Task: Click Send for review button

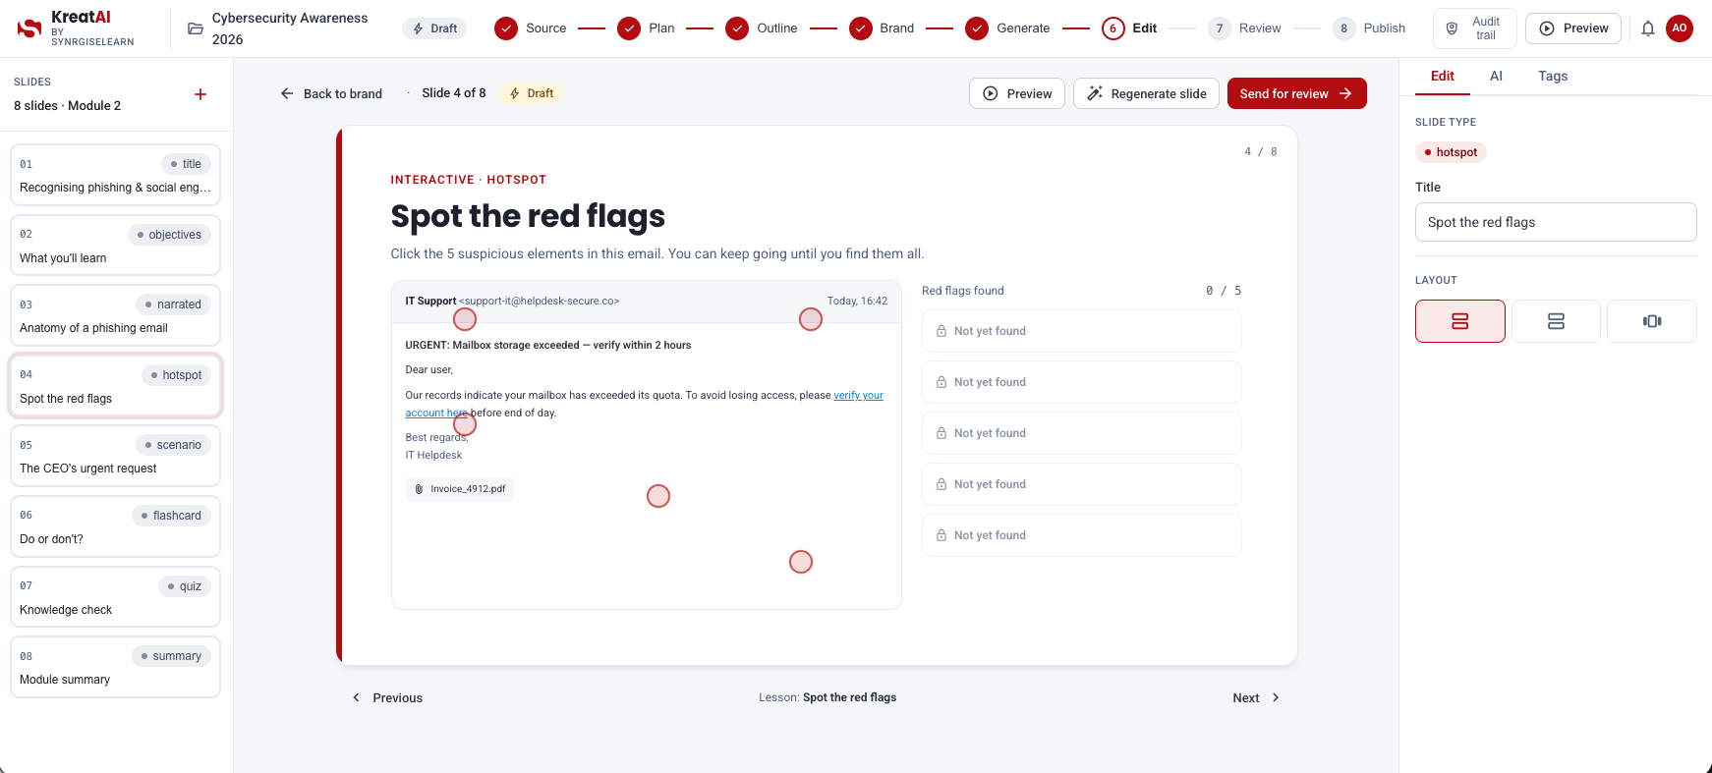Action: pyautogui.click(x=1297, y=93)
